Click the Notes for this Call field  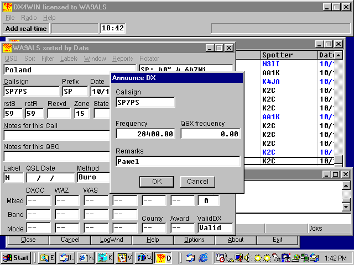tap(57, 135)
